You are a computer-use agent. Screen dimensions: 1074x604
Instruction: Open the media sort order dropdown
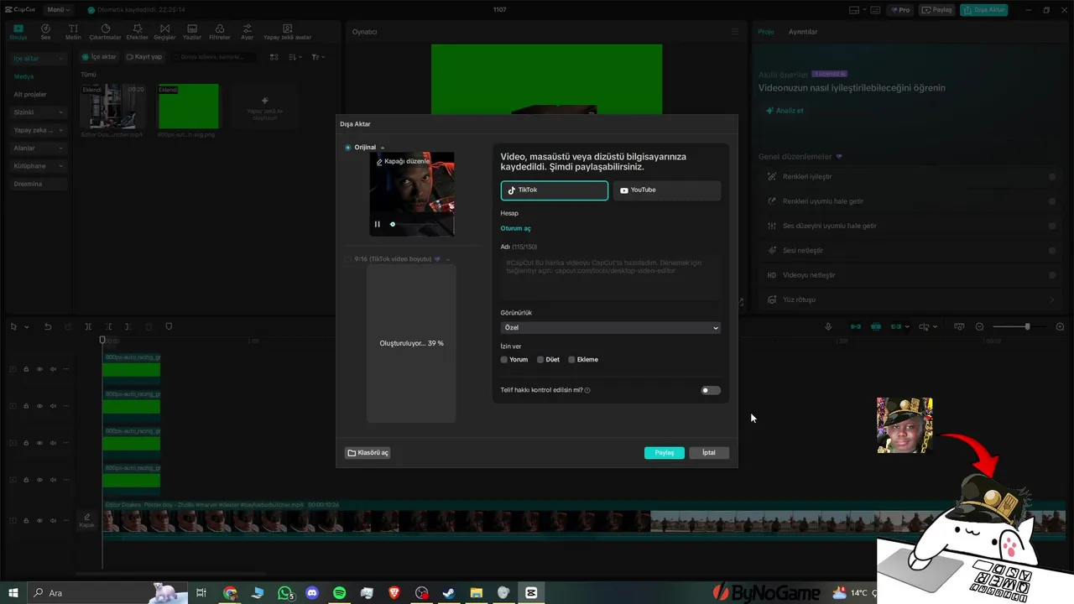point(295,57)
